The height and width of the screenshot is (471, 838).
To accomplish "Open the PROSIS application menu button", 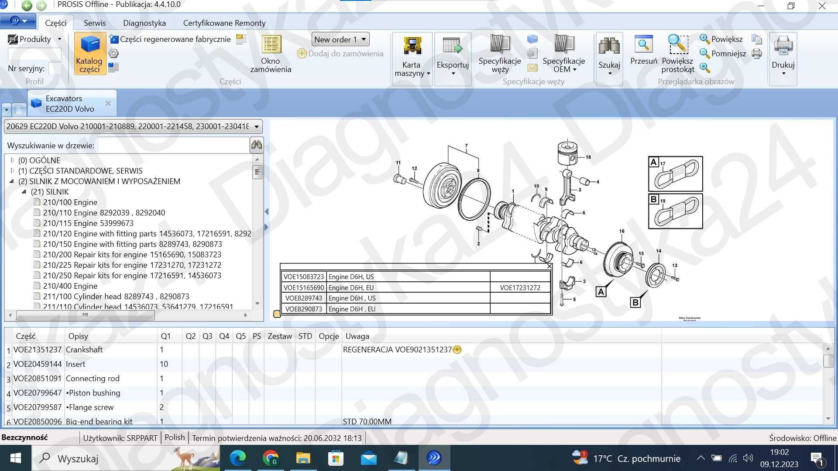I will [18, 20].
